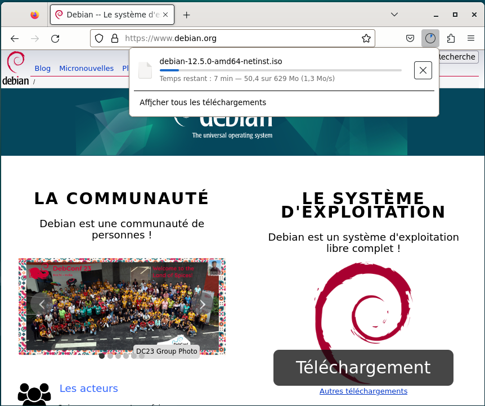Select the second carousel dot
This screenshot has width=485, height=406.
[110, 356]
